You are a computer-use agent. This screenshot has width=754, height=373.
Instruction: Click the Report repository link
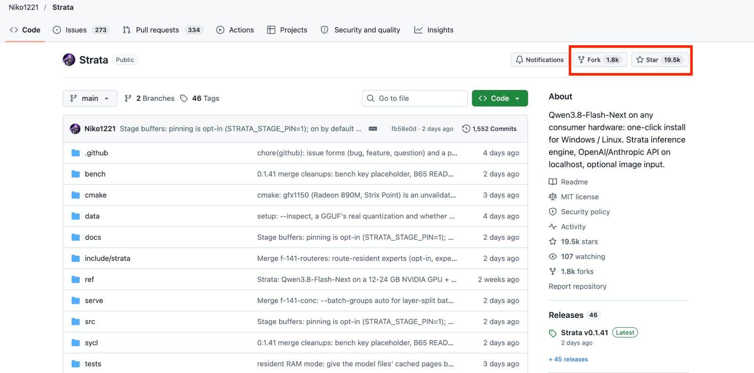577,286
